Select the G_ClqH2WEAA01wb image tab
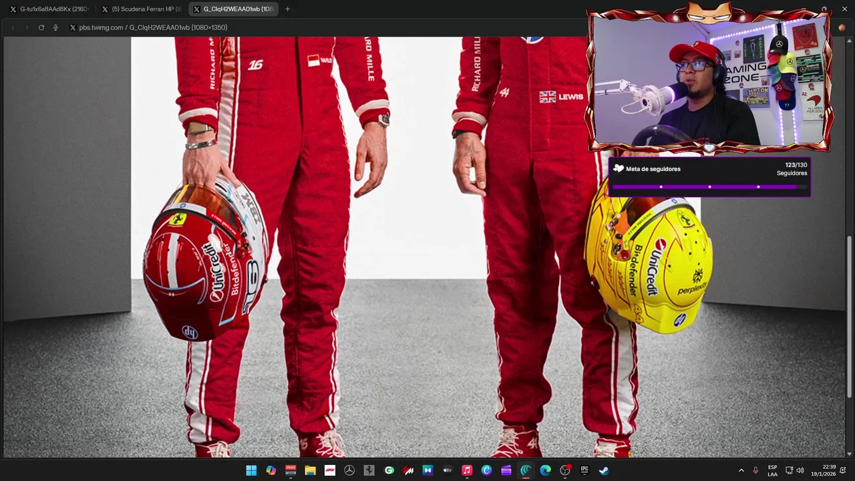855x481 pixels. pos(233,9)
